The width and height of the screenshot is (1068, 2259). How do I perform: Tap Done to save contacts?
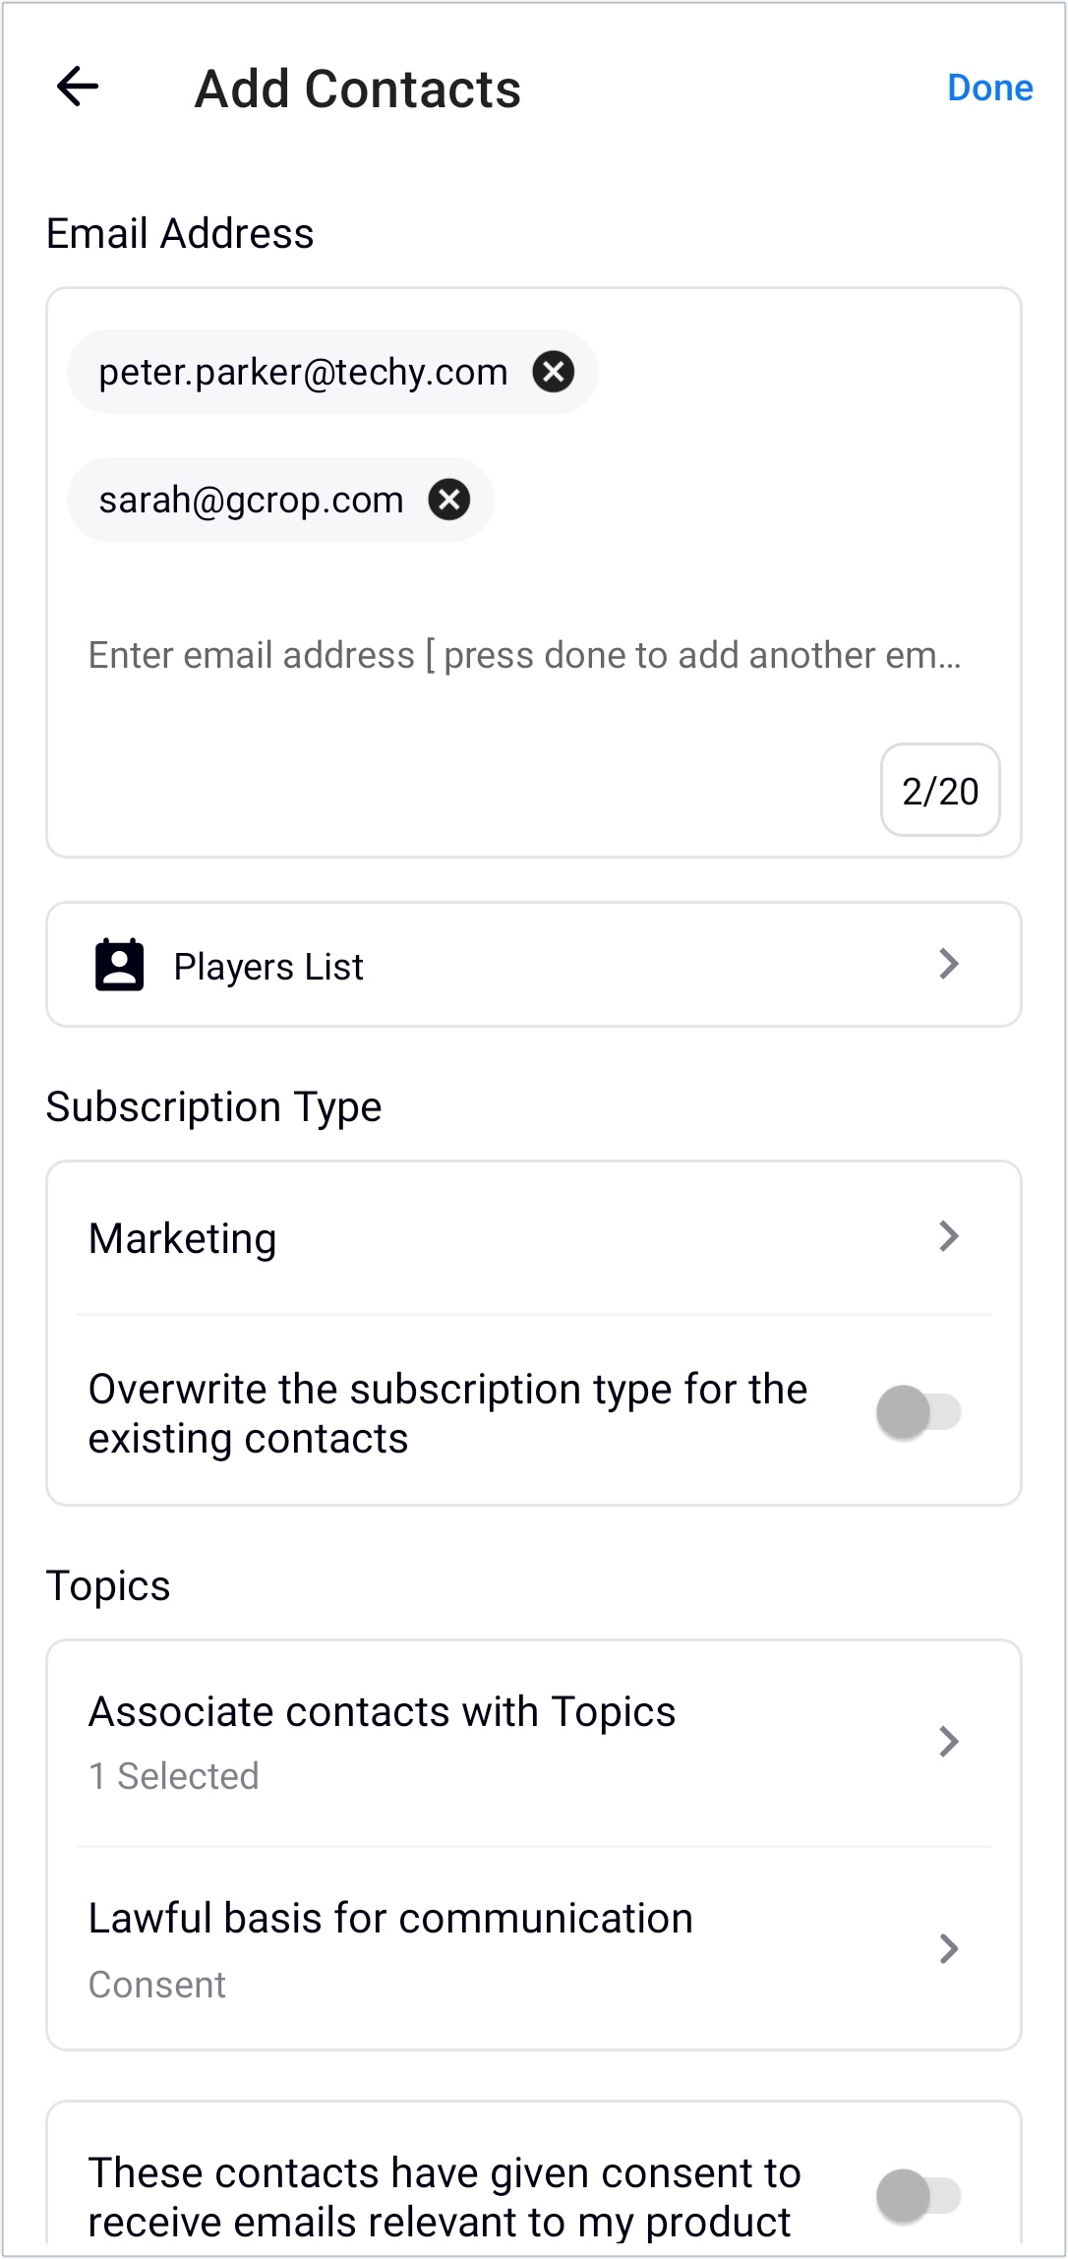click(x=989, y=88)
